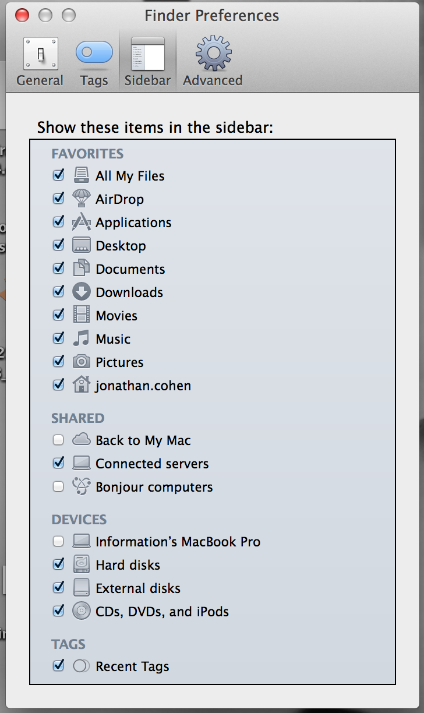Disable the Hard disks checkbox
424x713 pixels.
pos(58,564)
